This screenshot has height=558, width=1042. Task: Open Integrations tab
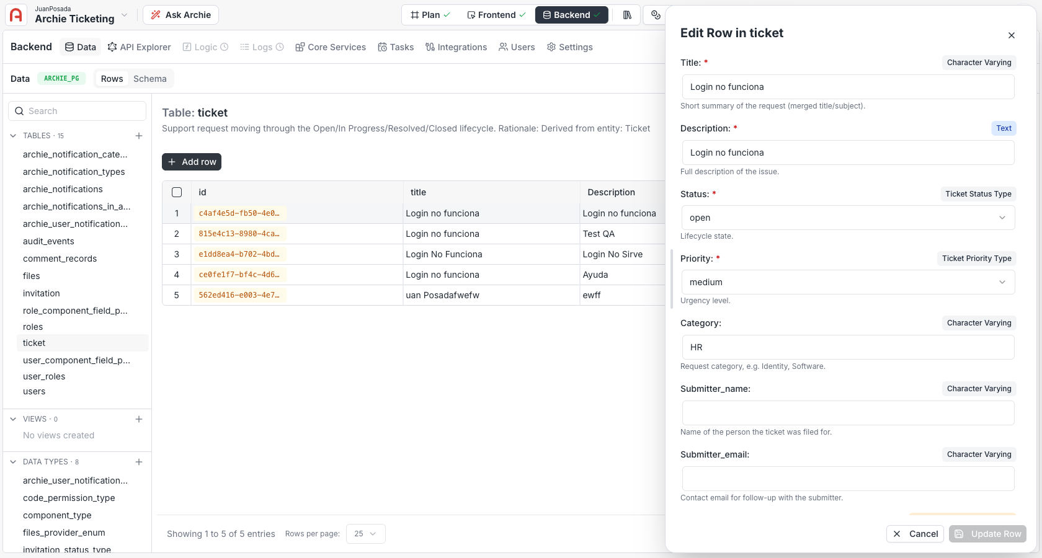pos(456,47)
